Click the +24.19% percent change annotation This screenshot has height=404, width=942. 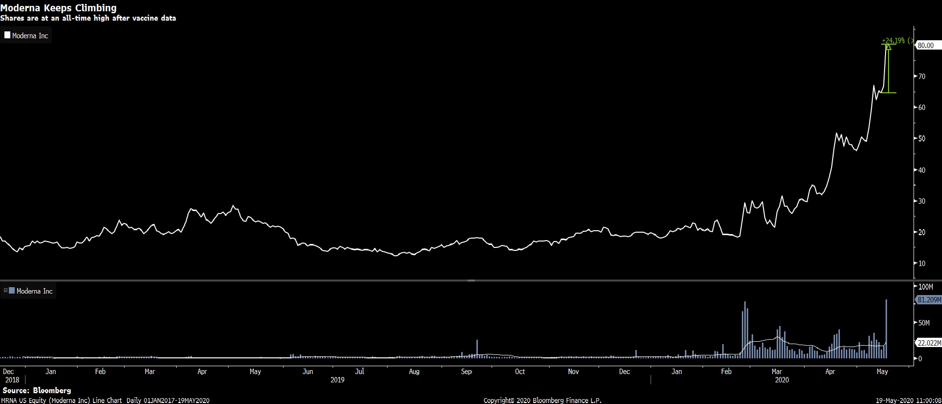tap(893, 41)
